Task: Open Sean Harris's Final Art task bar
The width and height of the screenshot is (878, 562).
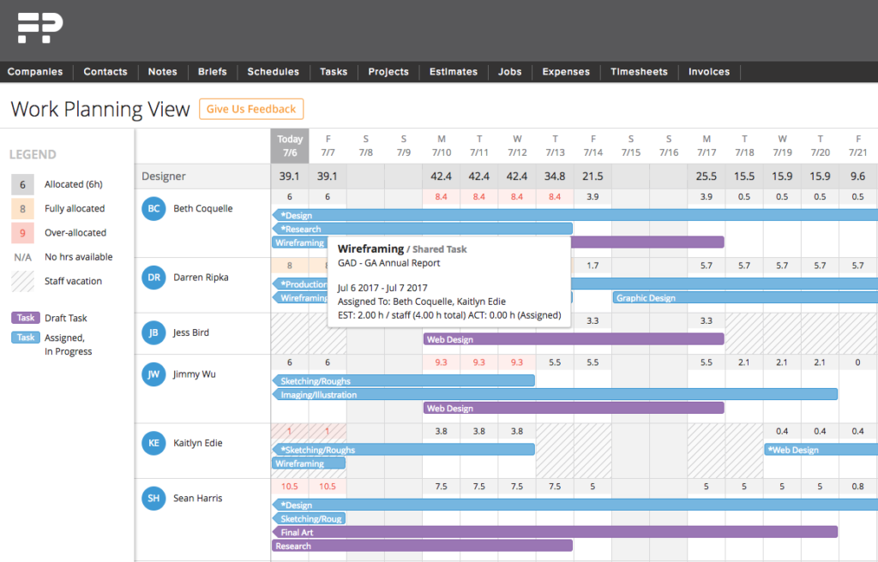Action: [554, 532]
